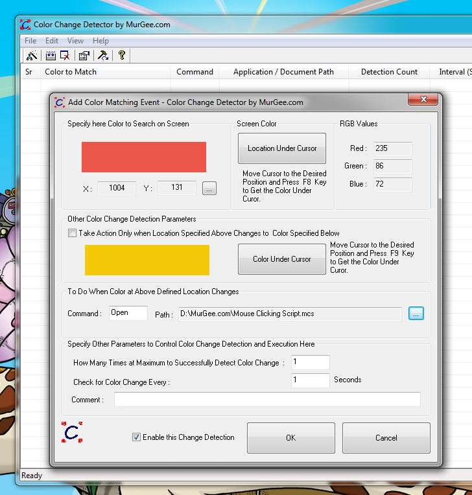Click the X coordinate field showing 1004

pyautogui.click(x=117, y=188)
